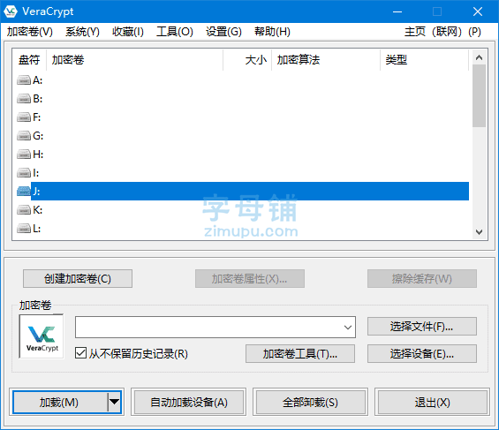Select the B: drive slot icon
499x430 pixels.
(x=24, y=99)
